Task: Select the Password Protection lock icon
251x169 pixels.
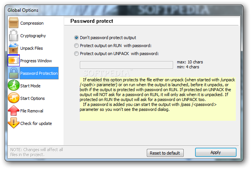Action: [14, 73]
